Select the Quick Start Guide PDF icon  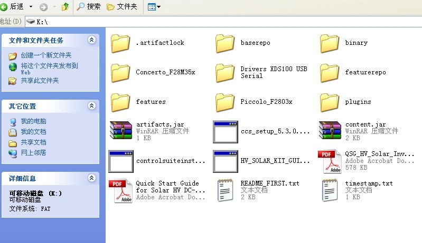click(120, 191)
